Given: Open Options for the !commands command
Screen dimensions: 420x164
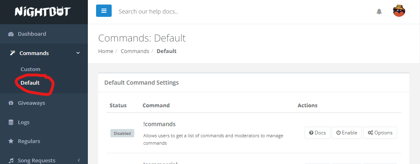Looking at the screenshot, I should 380,133.
